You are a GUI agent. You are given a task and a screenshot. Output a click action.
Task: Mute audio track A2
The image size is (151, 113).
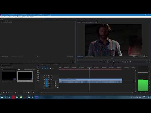point(51,84)
